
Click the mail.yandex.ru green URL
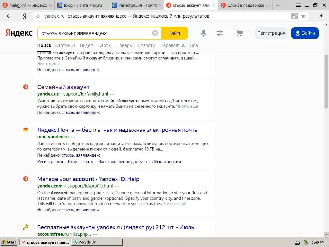pyautogui.click(x=53, y=137)
